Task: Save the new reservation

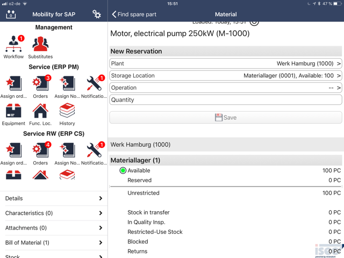Action: [226, 118]
